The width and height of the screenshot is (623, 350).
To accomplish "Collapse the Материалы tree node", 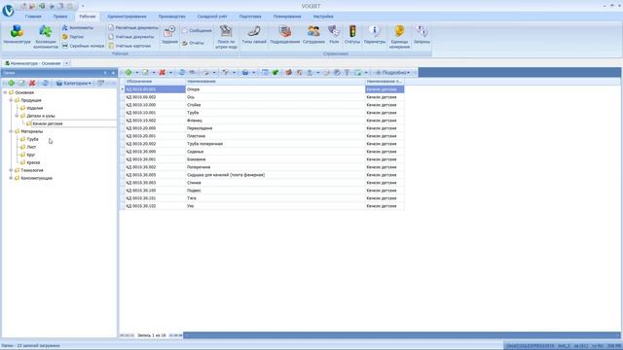I will coord(11,131).
